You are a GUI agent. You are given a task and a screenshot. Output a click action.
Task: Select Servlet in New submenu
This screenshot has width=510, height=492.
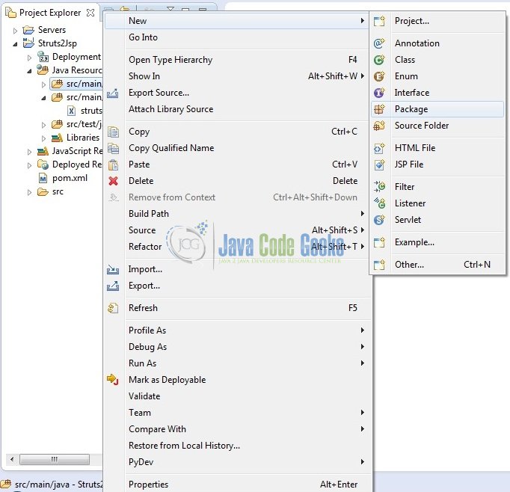[x=437, y=220]
